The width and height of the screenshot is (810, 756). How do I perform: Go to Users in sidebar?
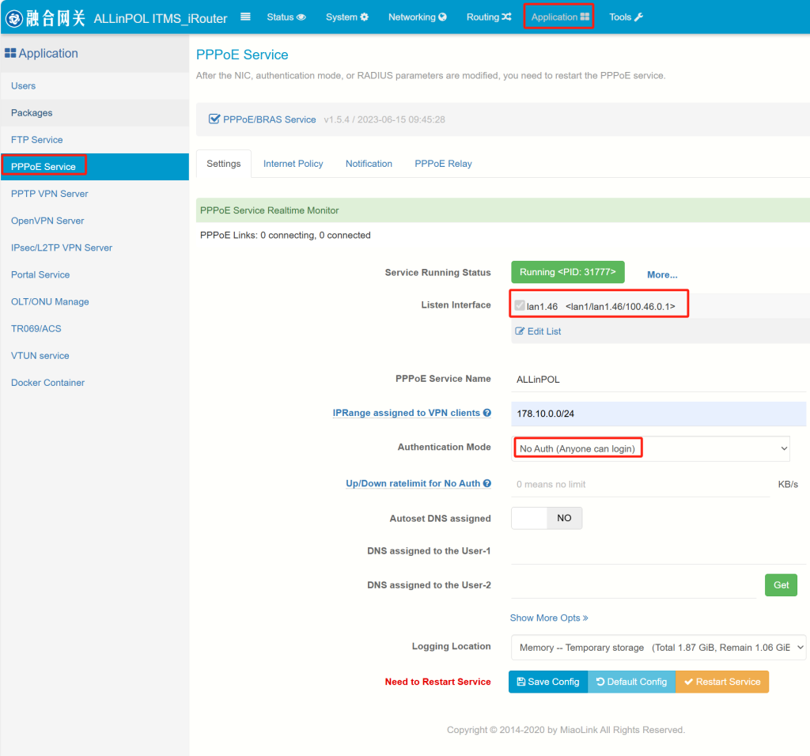(95, 85)
